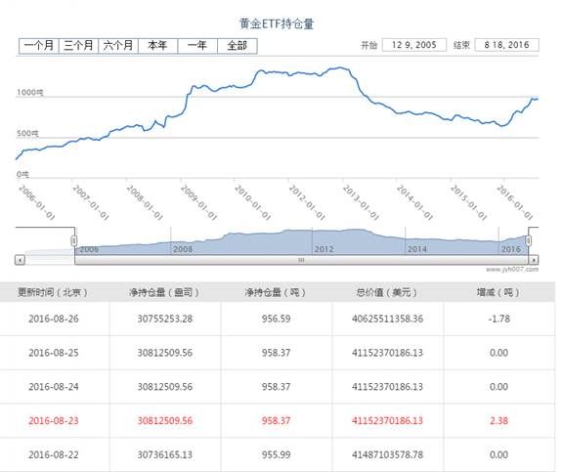Select the 全部 range button

(238, 46)
